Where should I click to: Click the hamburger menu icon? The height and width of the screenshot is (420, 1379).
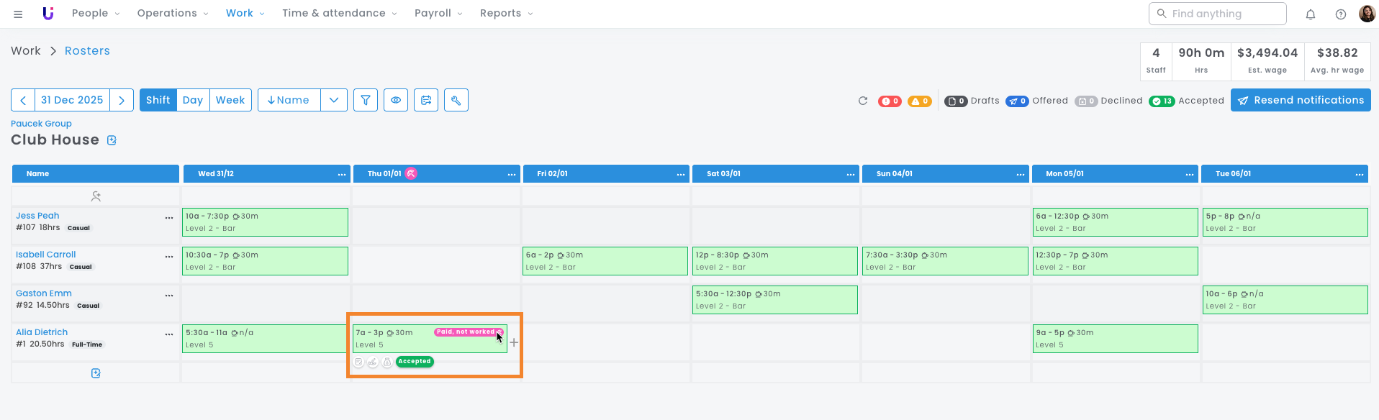18,14
